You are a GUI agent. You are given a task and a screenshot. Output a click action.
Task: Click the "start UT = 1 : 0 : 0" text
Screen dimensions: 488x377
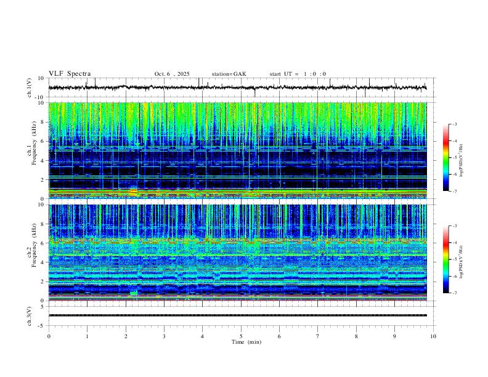point(298,74)
